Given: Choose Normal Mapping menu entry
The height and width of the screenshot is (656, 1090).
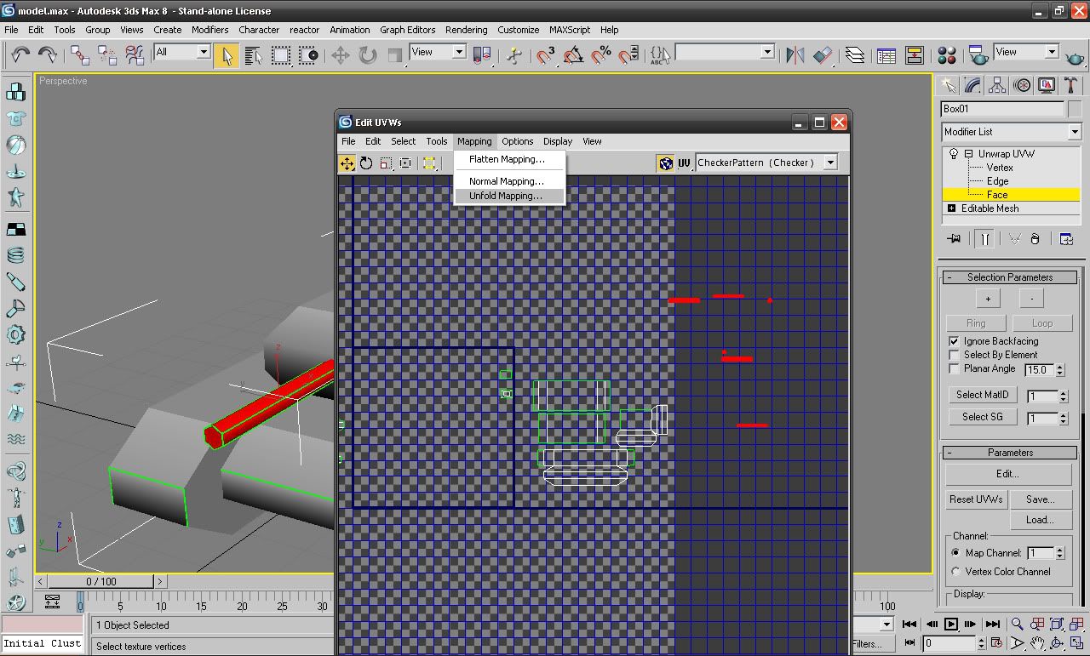Looking at the screenshot, I should point(509,181).
